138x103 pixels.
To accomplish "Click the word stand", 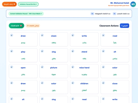I will pyautogui.click(x=84, y=52).
